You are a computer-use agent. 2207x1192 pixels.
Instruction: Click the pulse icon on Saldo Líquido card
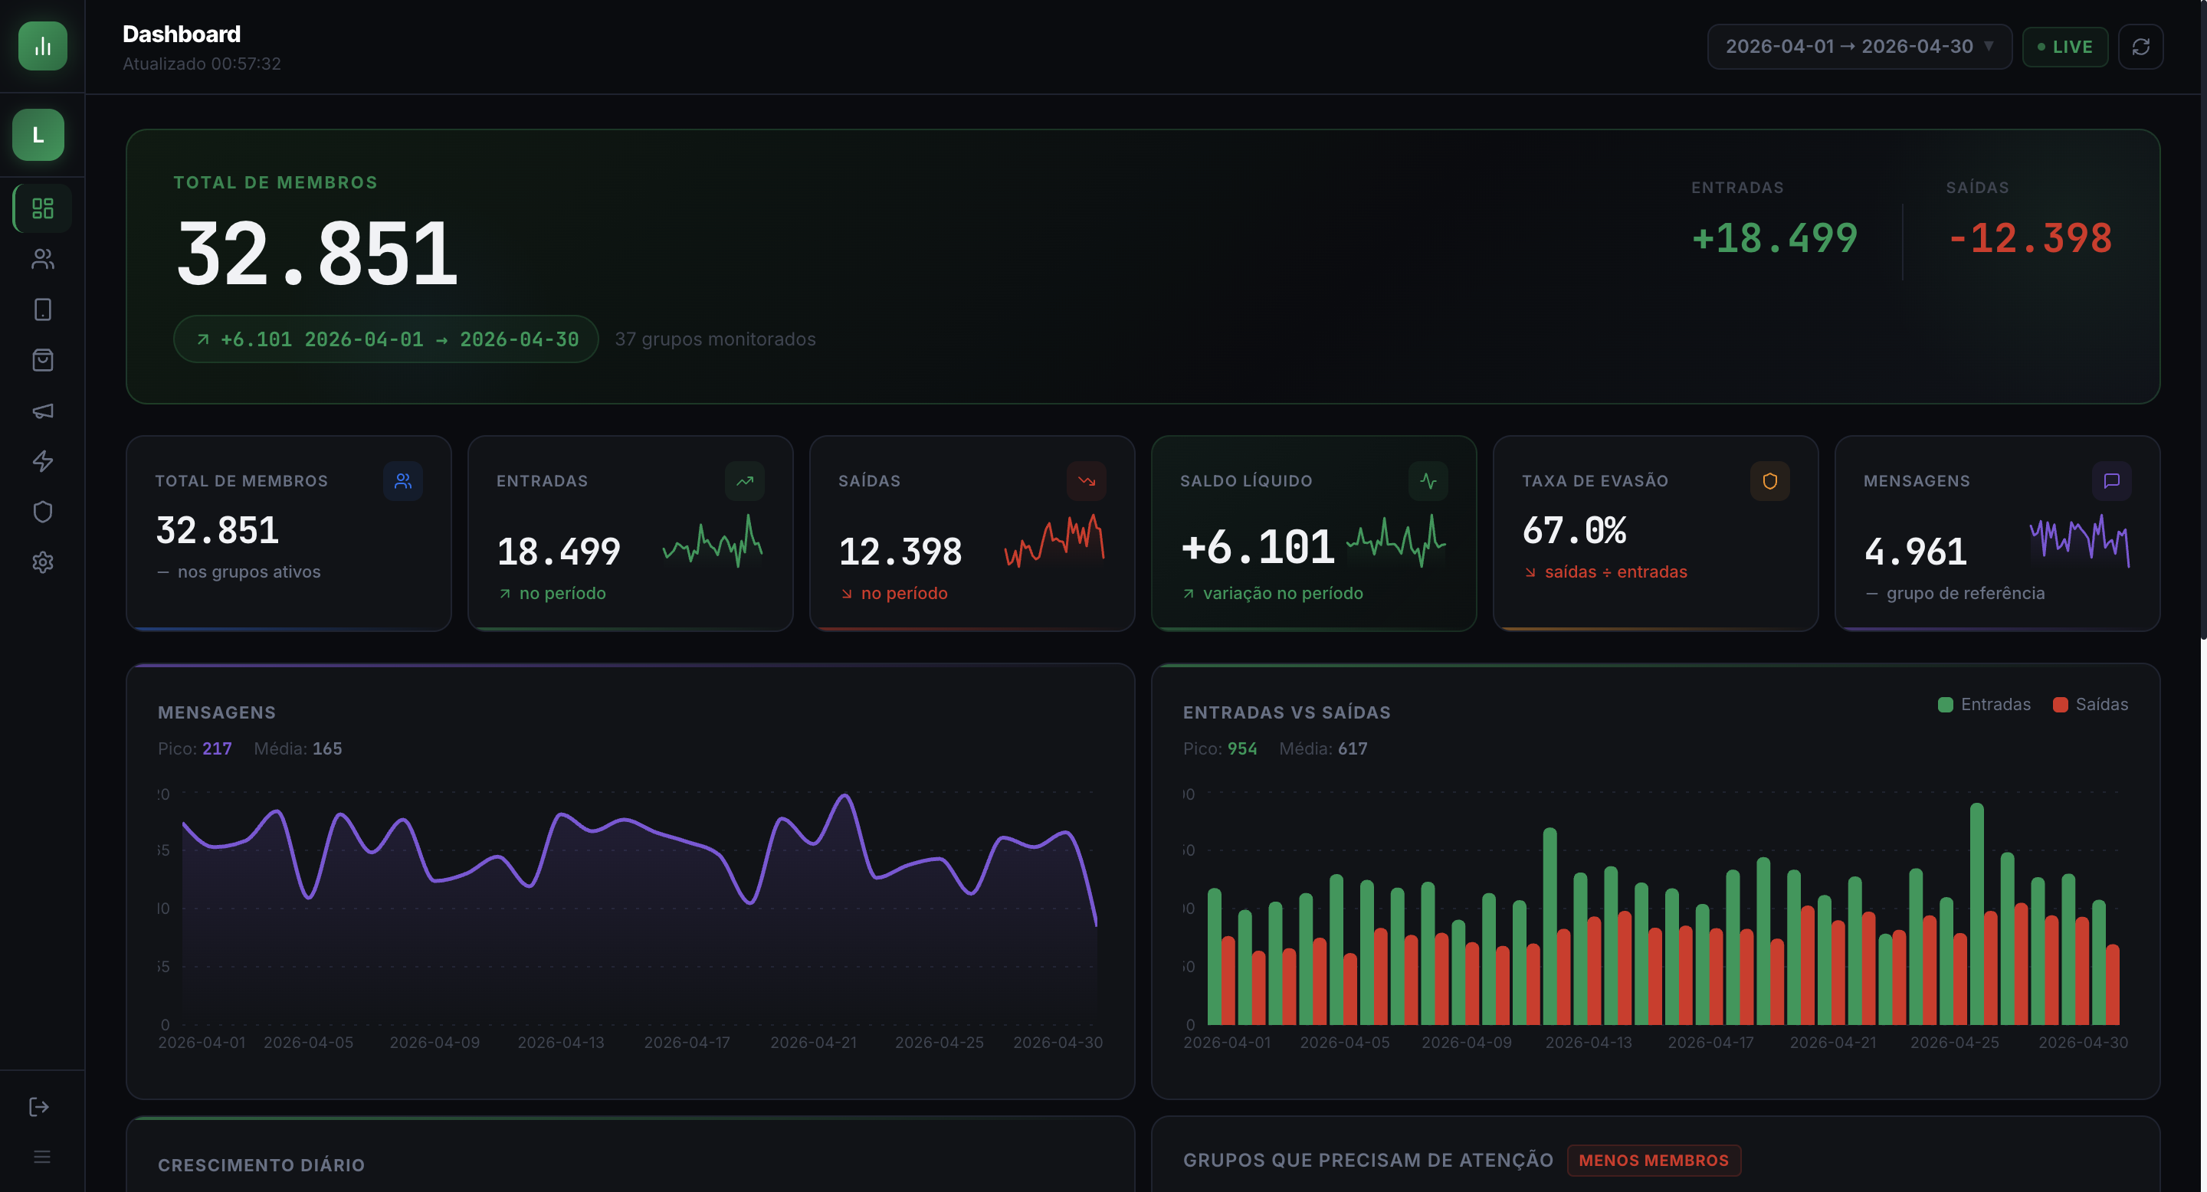[1428, 481]
